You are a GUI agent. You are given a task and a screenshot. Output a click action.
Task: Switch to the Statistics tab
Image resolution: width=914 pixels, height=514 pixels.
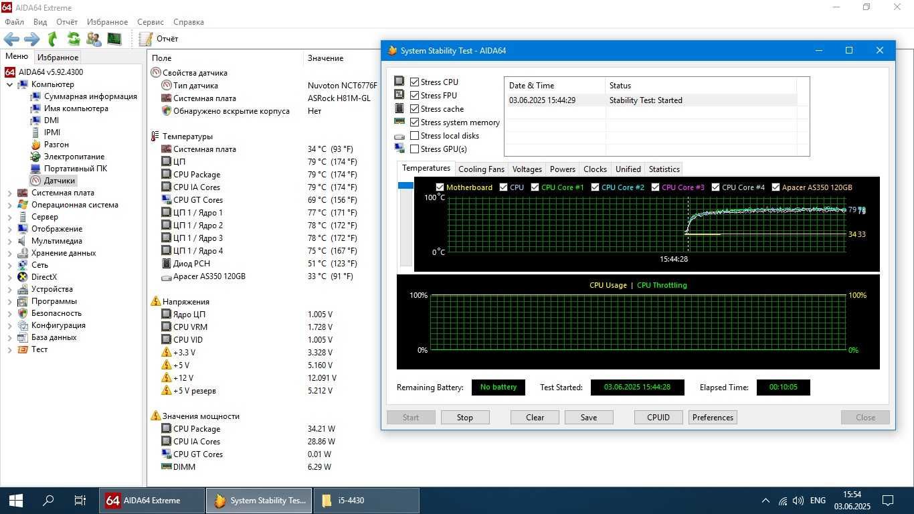(664, 169)
